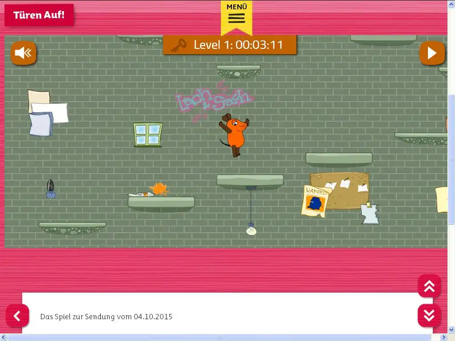The width and height of the screenshot is (455, 341).
Task: Click the horizontal scrollbar right arrow
Action: tap(444, 337)
